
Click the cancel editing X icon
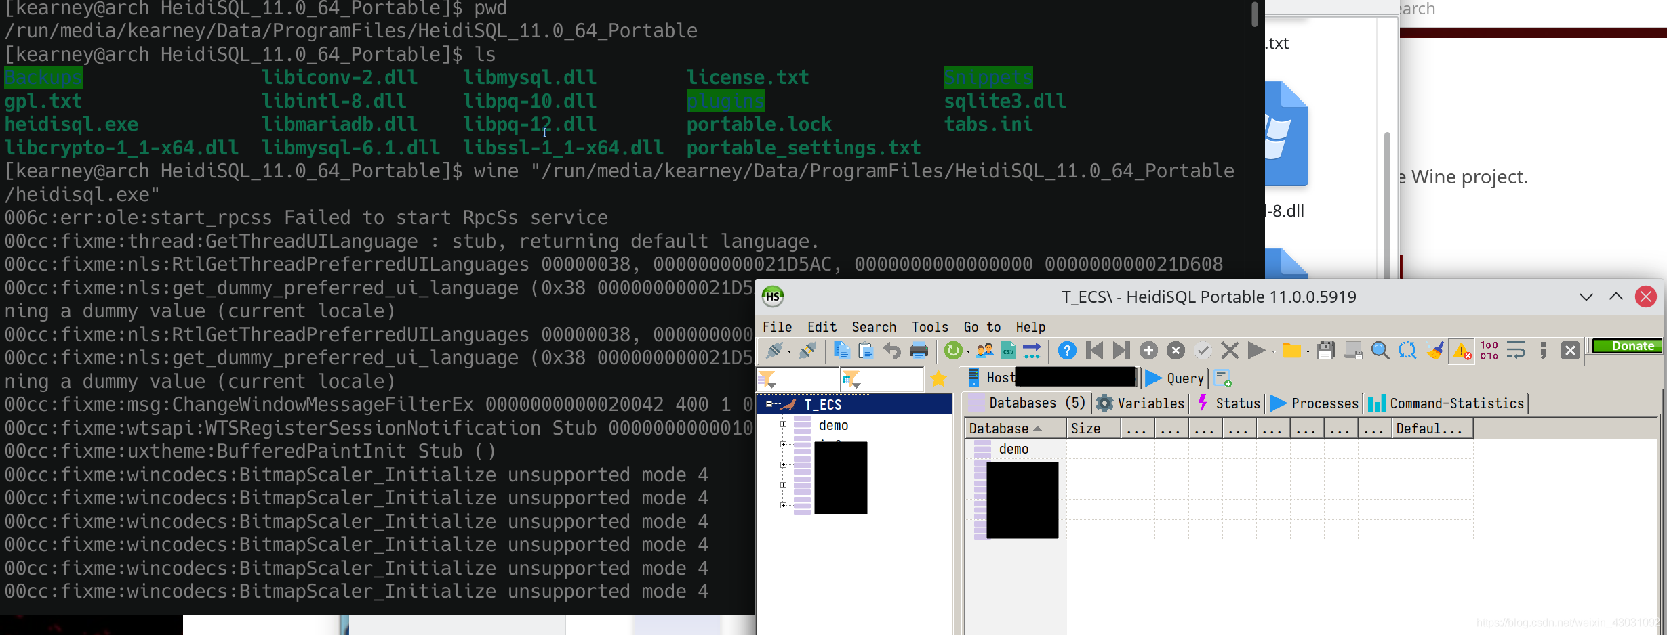[1230, 350]
